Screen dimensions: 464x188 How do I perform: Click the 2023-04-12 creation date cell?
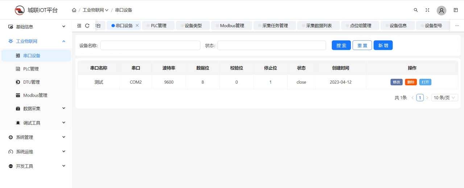pyautogui.click(x=340, y=82)
